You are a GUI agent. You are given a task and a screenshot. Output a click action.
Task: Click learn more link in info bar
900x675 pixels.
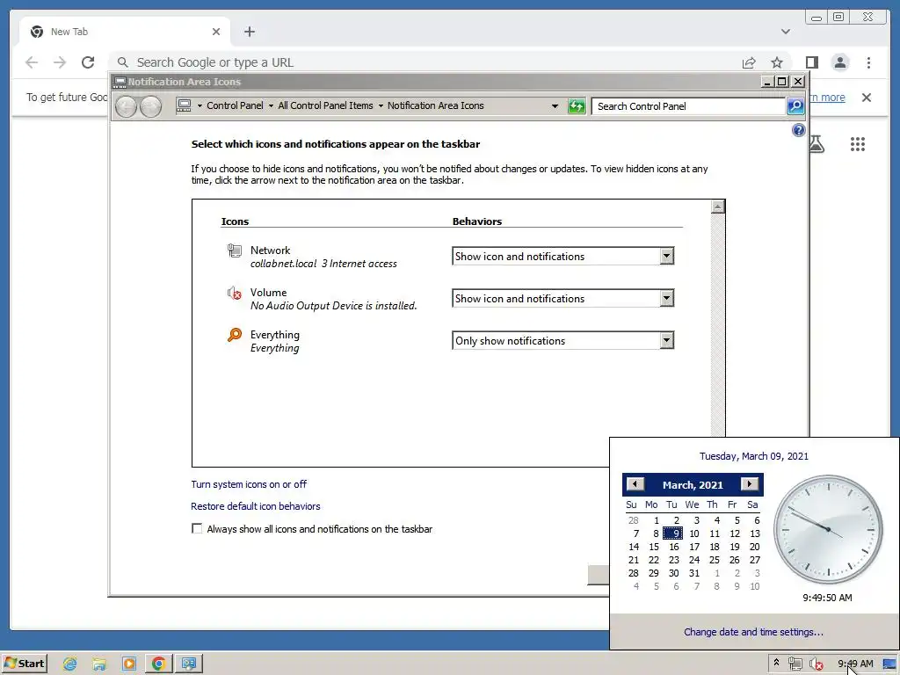click(x=828, y=98)
